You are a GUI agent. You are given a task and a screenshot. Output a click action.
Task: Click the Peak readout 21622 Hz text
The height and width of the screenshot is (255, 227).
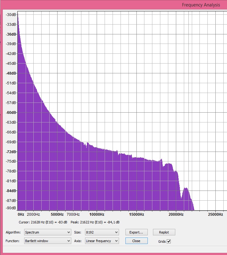(95, 222)
